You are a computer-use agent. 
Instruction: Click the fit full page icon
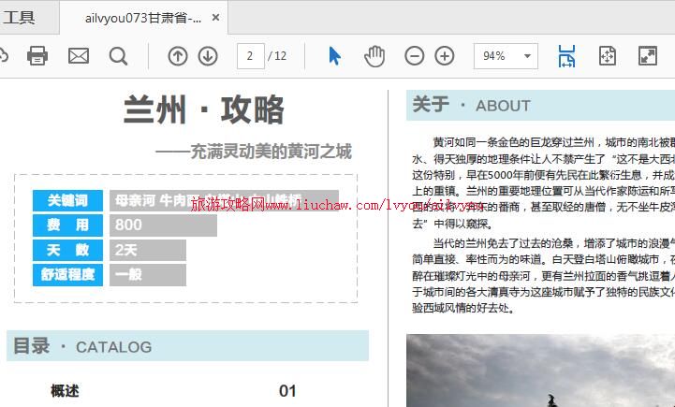click(607, 56)
